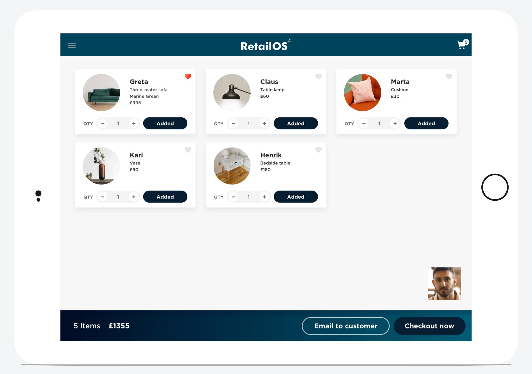
Task: Increase quantity of Kari vase
Action: pos(134,197)
